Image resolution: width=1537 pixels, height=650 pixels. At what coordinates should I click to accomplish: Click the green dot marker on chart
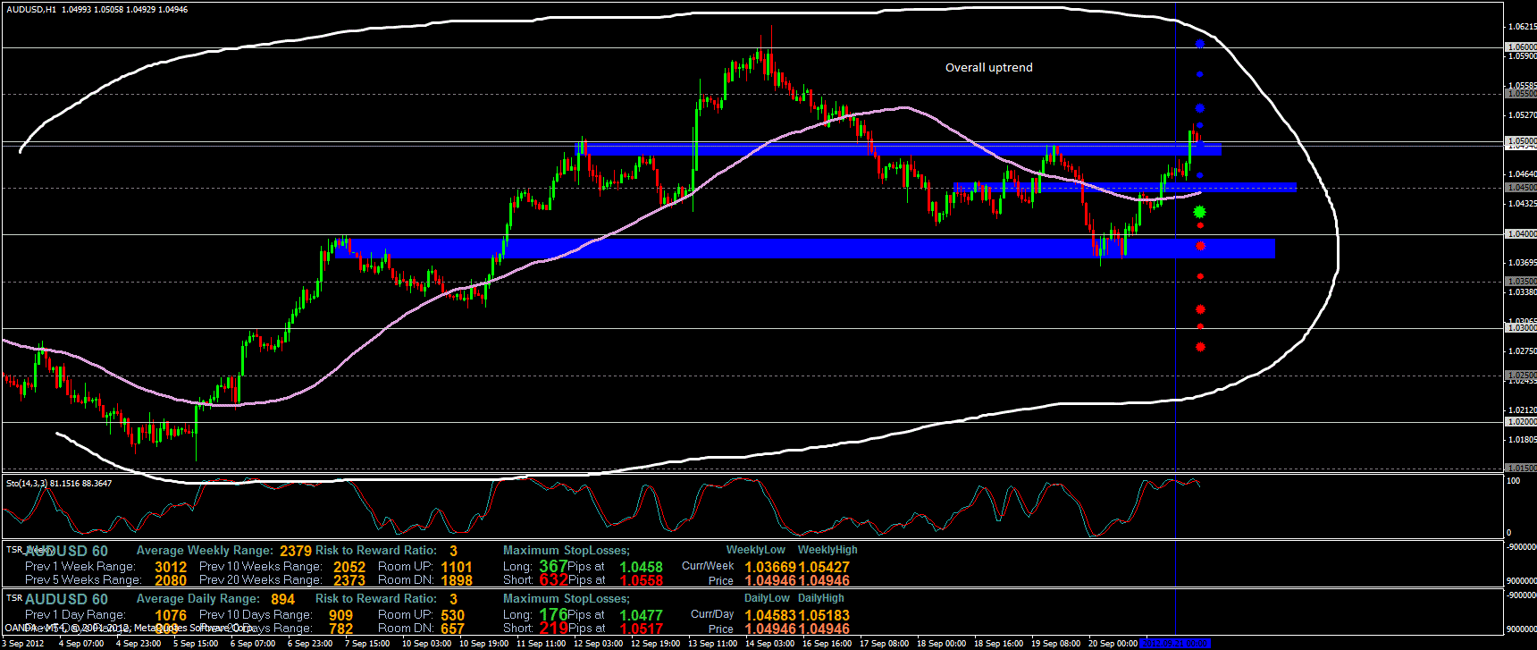tap(1200, 212)
